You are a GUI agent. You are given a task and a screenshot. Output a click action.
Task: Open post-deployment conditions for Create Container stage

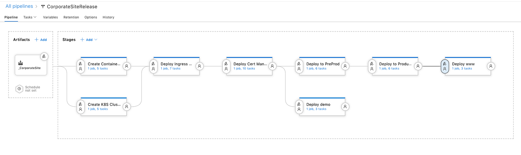click(x=127, y=66)
